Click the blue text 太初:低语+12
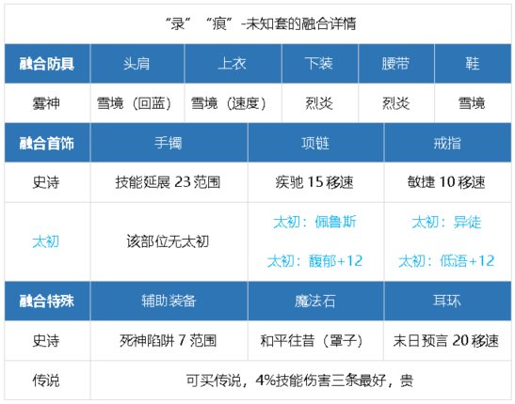Viewport: 515px width, 404px height. (x=446, y=261)
